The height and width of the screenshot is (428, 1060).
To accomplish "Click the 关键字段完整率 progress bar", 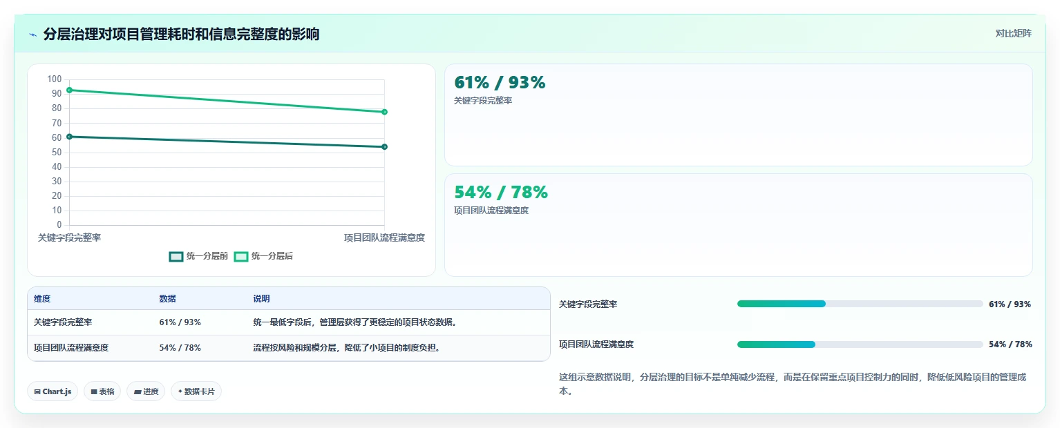I will pos(860,304).
